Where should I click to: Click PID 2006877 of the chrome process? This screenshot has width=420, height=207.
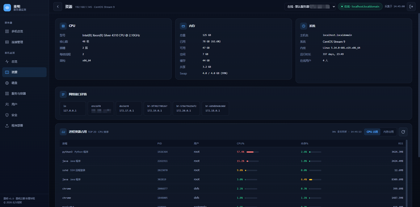tap(163, 189)
